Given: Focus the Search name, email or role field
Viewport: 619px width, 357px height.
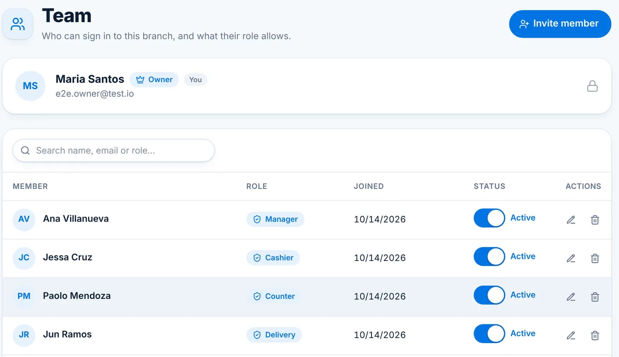Looking at the screenshot, I should tap(114, 151).
